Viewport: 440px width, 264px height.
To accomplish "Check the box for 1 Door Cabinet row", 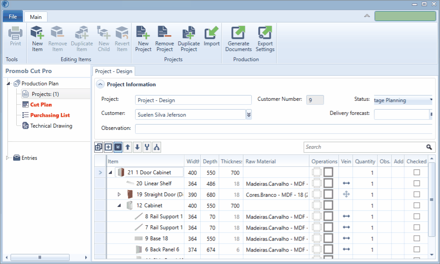I will [416, 172].
